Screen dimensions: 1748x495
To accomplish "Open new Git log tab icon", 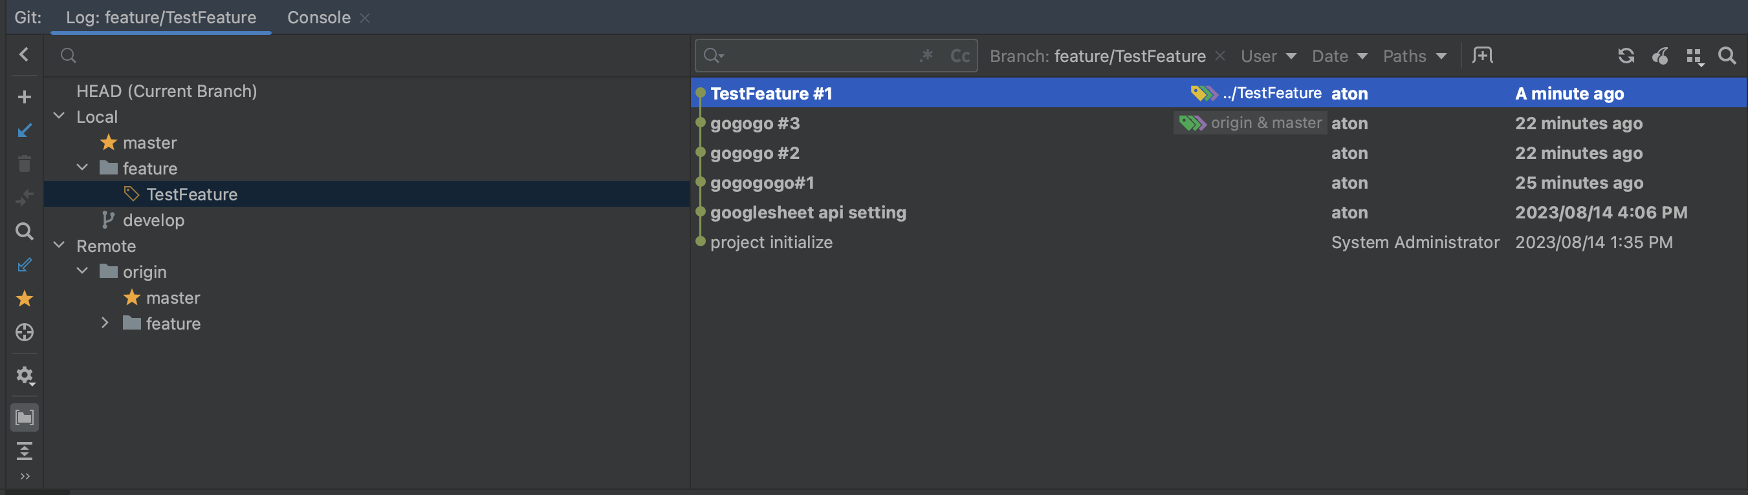I will (1482, 56).
